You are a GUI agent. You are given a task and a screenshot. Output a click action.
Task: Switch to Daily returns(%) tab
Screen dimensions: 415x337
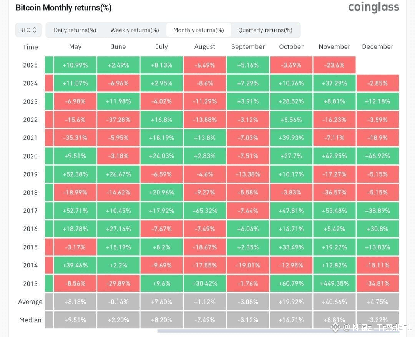click(x=75, y=30)
